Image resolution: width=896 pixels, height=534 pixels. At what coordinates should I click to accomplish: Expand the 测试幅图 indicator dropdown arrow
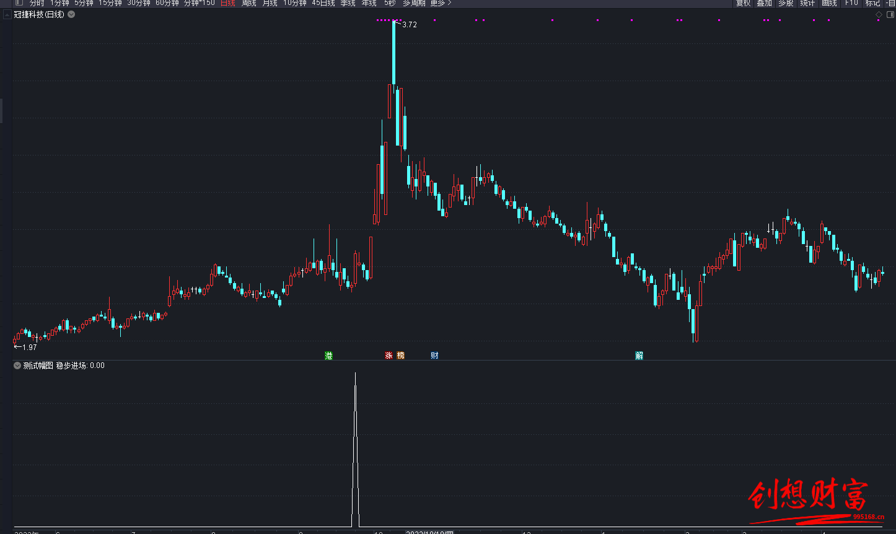[17, 365]
